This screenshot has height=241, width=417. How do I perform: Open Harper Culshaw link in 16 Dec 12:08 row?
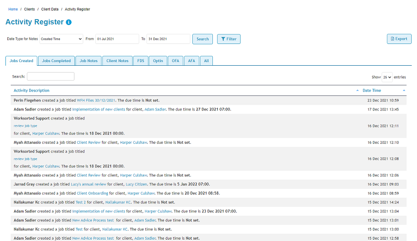click(x=46, y=166)
